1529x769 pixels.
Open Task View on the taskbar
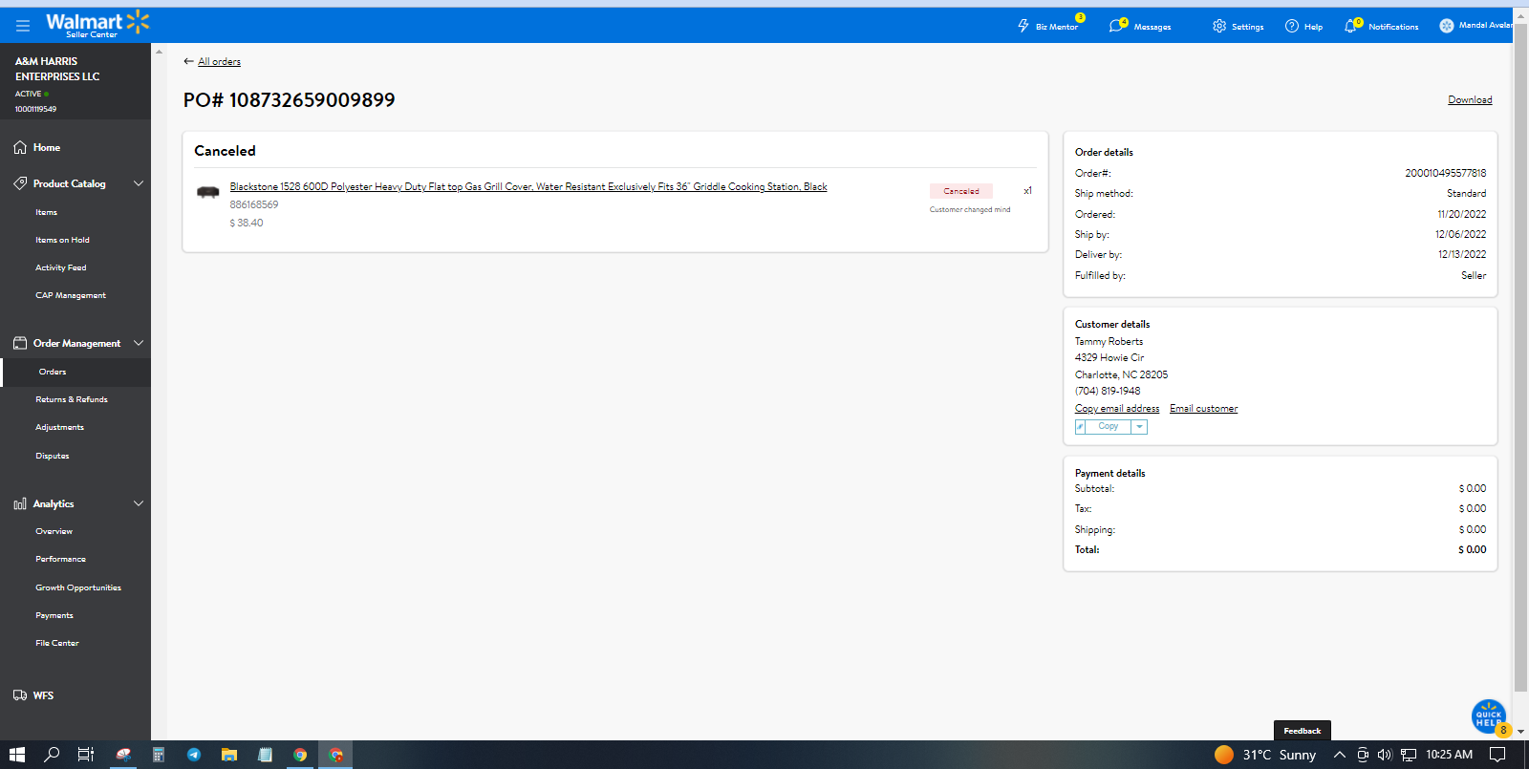[86, 755]
